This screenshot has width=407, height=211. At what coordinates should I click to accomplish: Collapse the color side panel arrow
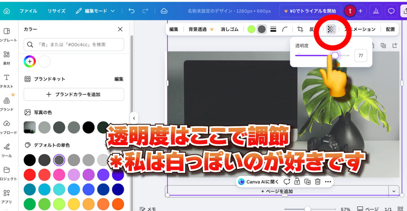134,118
